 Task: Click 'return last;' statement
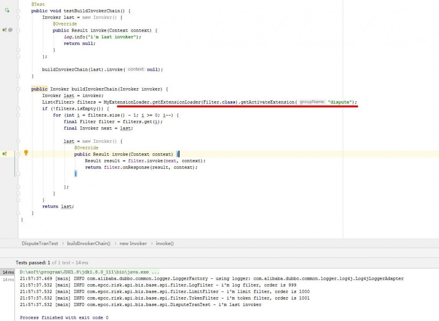pos(58,206)
